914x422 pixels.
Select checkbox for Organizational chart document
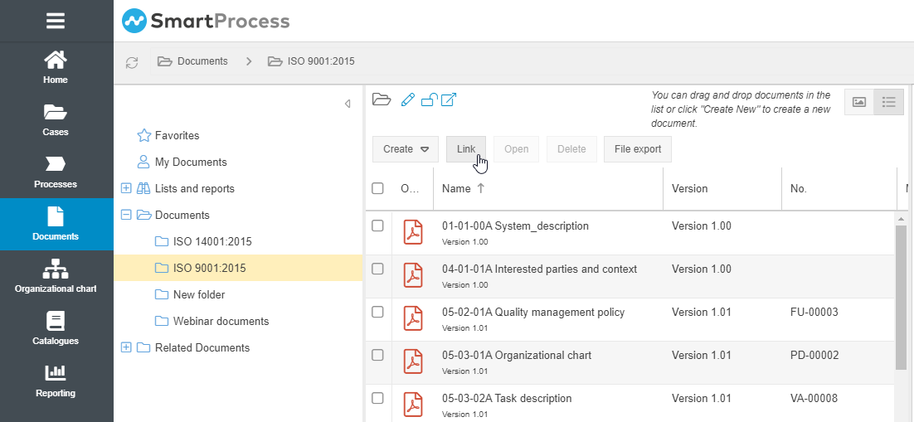[377, 355]
